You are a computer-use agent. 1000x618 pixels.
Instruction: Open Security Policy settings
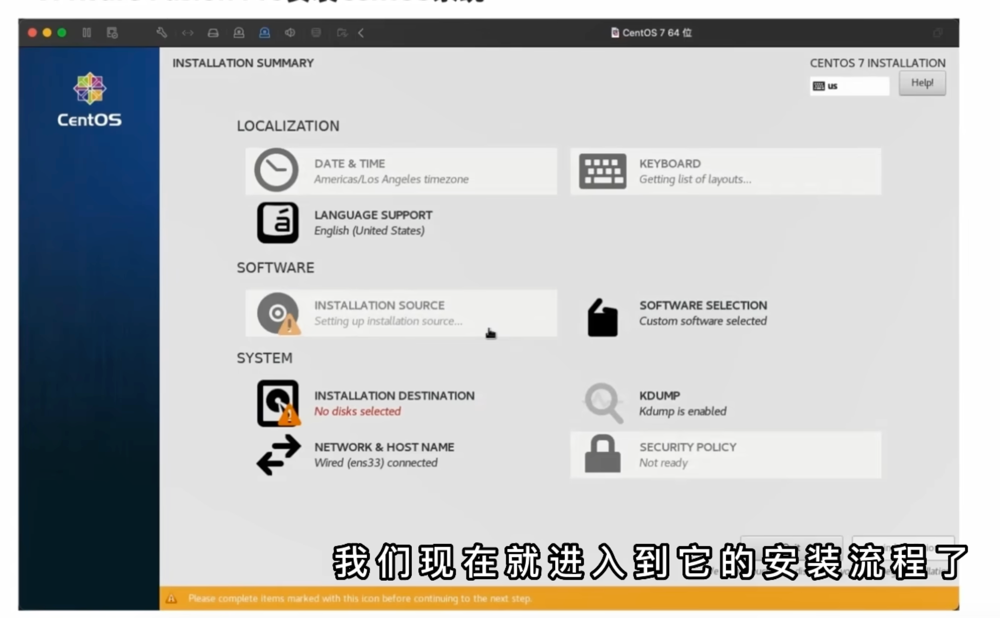(725, 455)
